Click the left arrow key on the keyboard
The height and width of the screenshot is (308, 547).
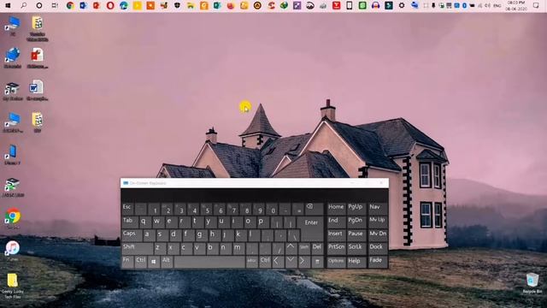click(278, 262)
